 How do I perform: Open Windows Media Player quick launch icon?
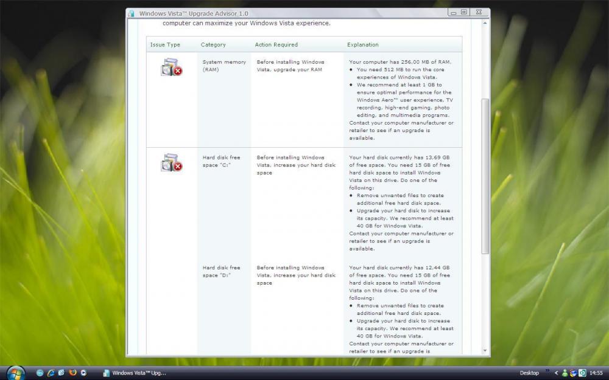point(83,373)
